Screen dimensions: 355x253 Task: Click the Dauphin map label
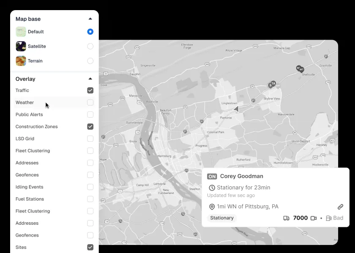(x=135, y=74)
